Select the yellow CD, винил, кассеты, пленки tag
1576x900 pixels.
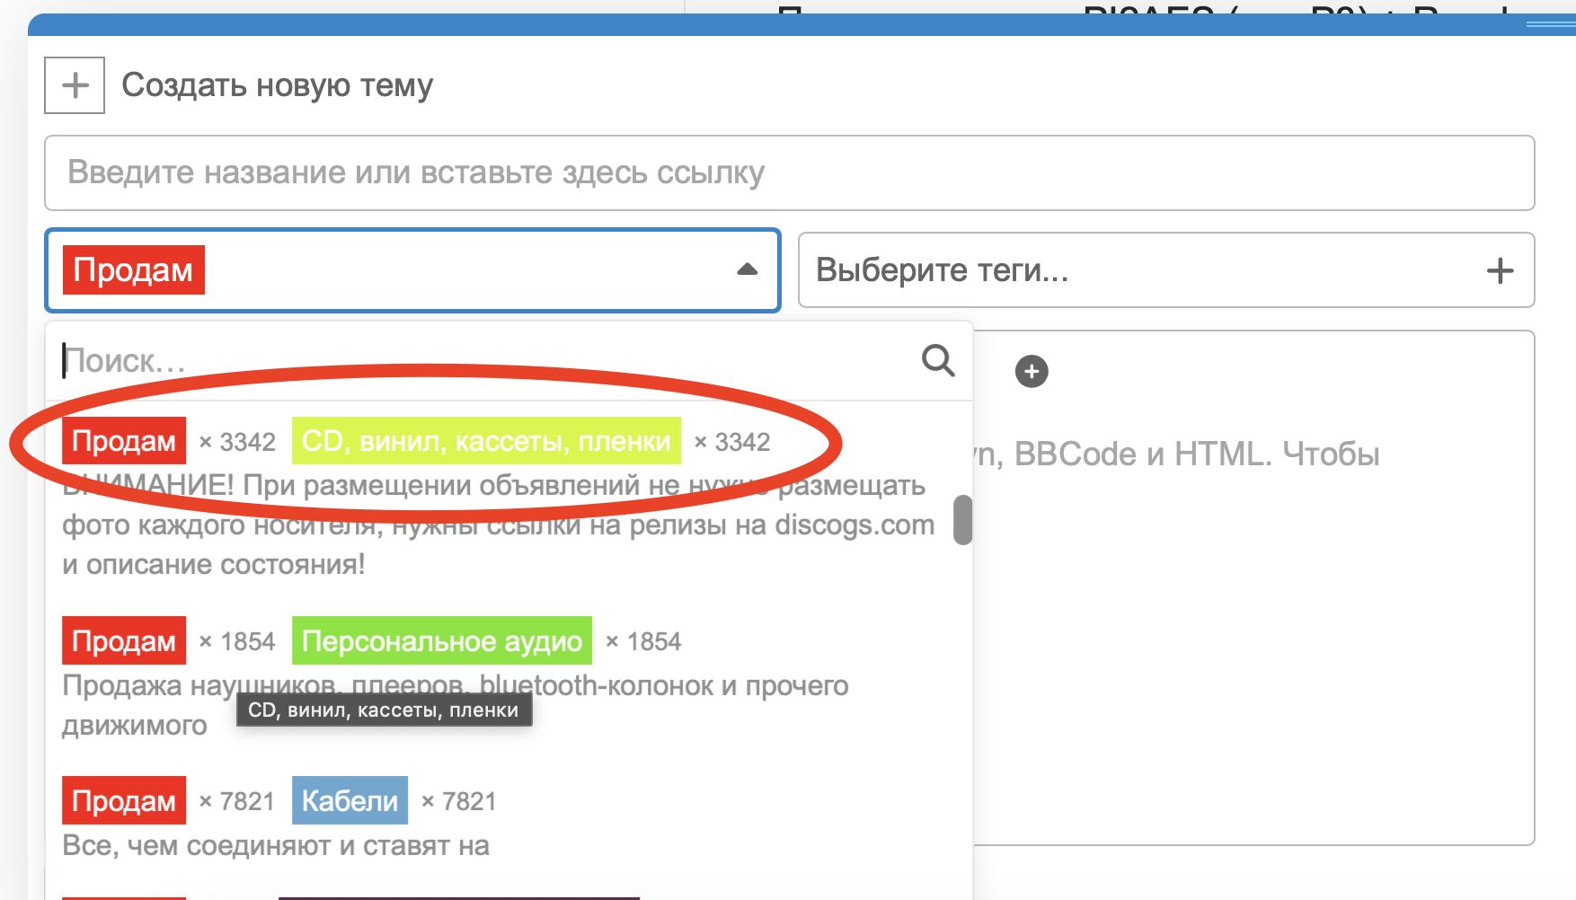point(485,441)
